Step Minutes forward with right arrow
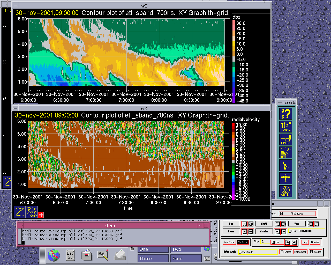This screenshot has height=265, width=331. (x=284, y=232)
